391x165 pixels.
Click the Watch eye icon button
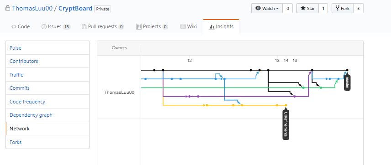click(x=267, y=9)
